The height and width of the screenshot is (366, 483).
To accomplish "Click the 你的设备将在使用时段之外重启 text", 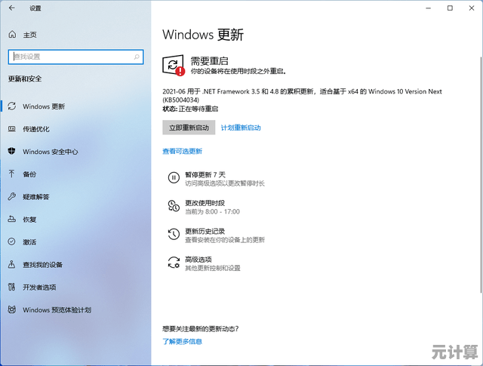I will point(238,72).
